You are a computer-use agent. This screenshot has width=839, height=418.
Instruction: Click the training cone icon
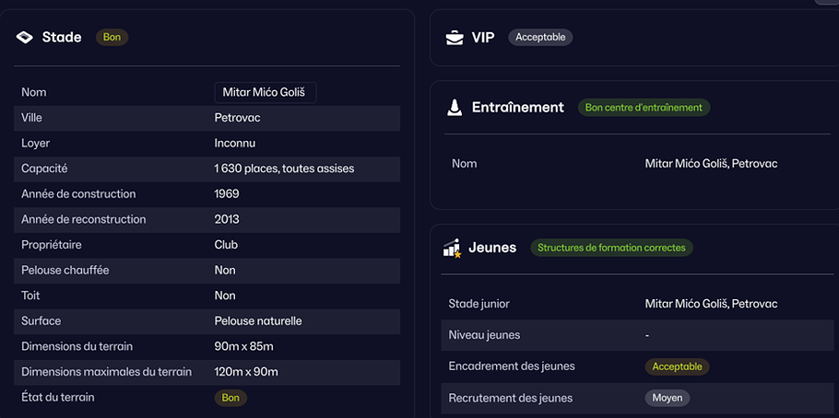tap(455, 108)
